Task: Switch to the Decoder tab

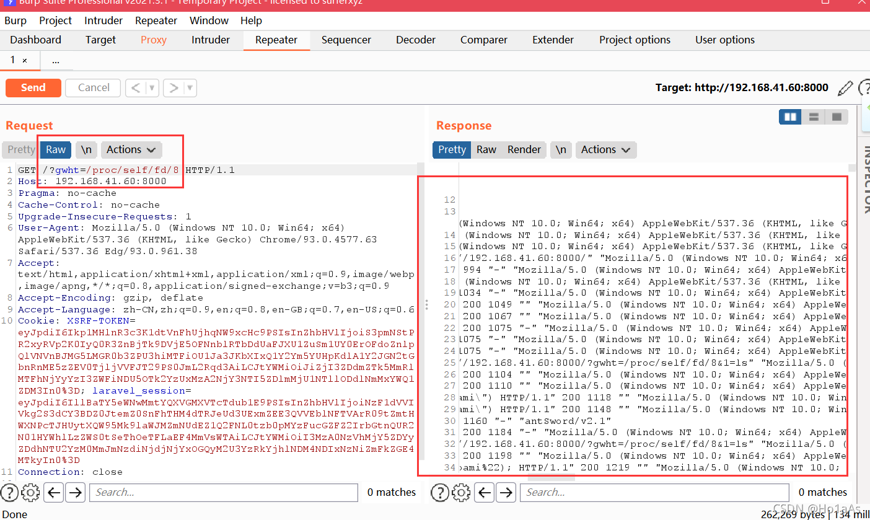Action: pyautogui.click(x=416, y=40)
